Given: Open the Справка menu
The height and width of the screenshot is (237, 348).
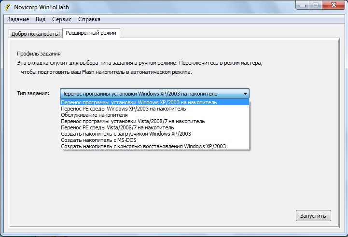Looking at the screenshot, I should coord(89,19).
